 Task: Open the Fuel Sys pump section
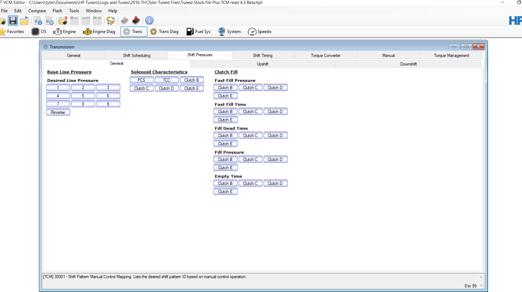click(x=198, y=31)
